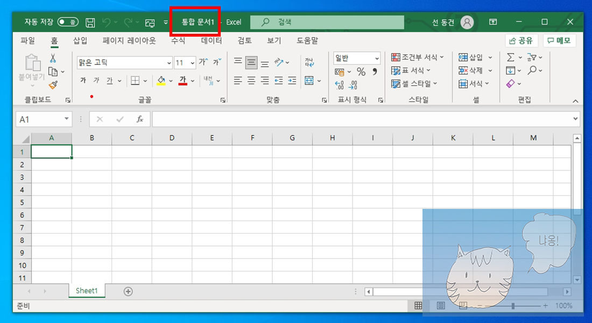Select Middle Align icon
Screen dimensions: 592x323
tap(251, 62)
